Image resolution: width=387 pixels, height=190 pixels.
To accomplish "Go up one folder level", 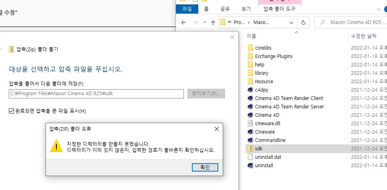I will [x=213, y=22].
